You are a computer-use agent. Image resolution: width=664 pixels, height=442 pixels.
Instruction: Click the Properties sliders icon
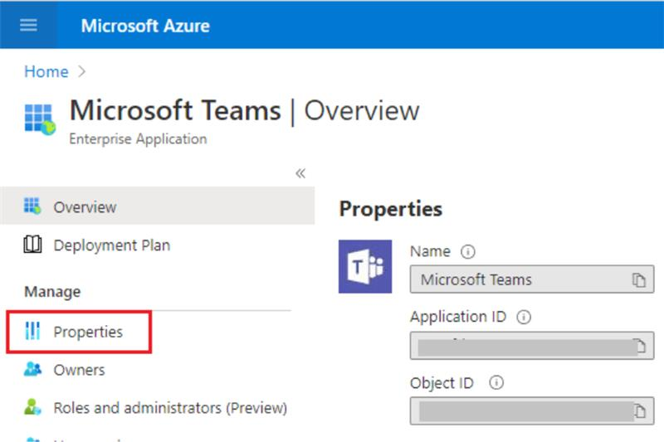point(32,331)
